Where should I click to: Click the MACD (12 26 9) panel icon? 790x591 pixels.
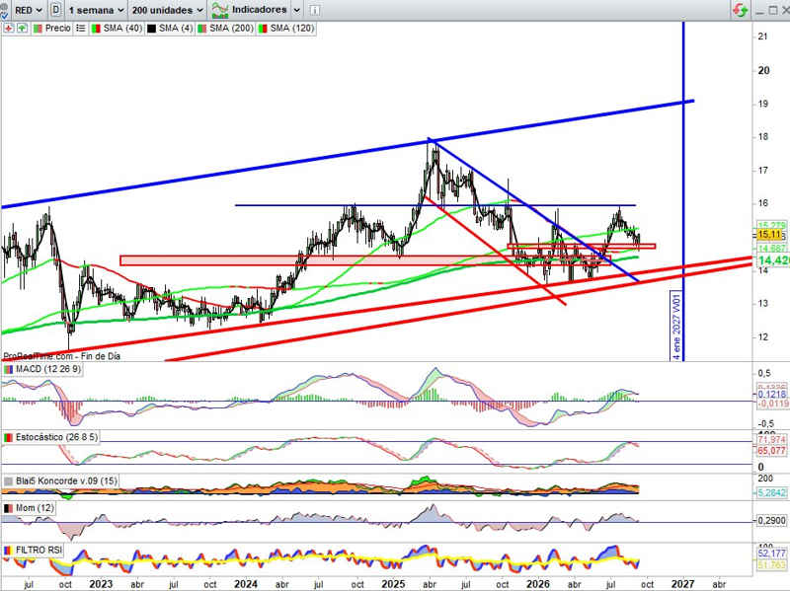point(9,369)
